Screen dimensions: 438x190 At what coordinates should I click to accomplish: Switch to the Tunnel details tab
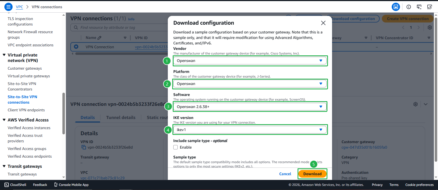coord(121,117)
